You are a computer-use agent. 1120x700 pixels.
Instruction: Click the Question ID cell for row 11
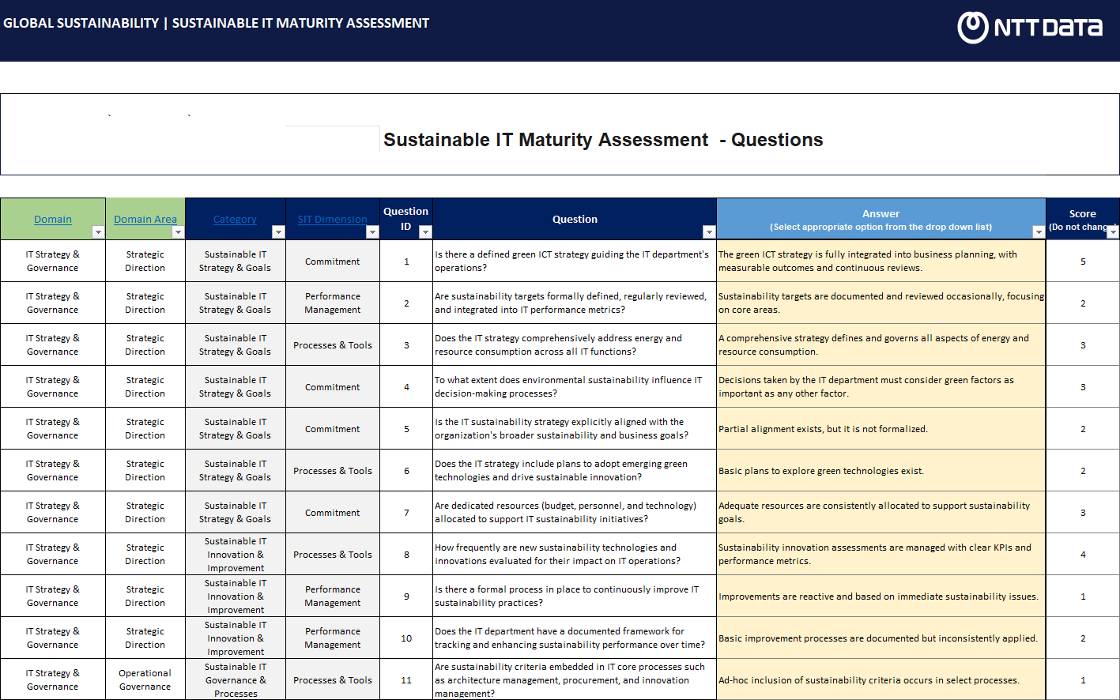coord(406,679)
